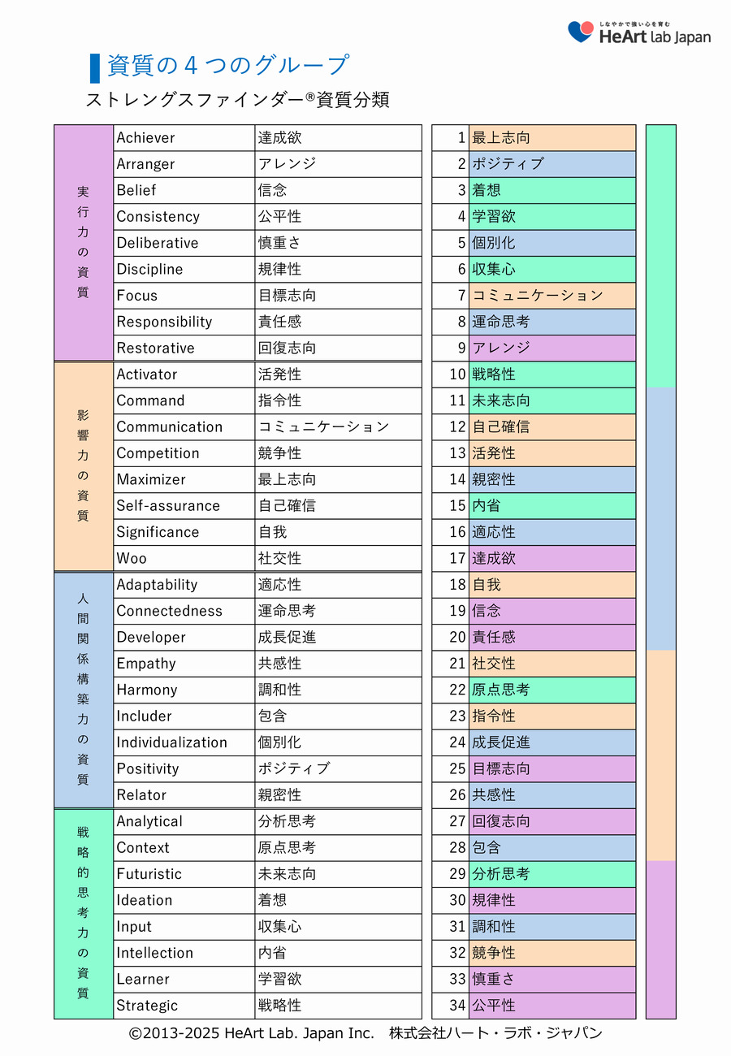731x1056 pixels.
Task: Select the Arranger cell
Action: point(184,164)
